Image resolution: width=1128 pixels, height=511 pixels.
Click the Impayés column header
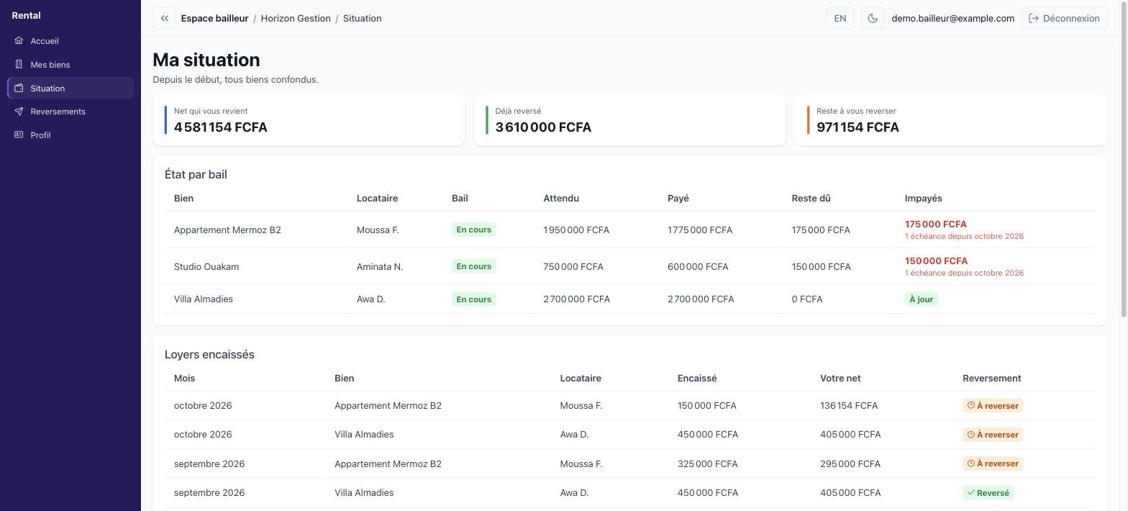pos(923,199)
